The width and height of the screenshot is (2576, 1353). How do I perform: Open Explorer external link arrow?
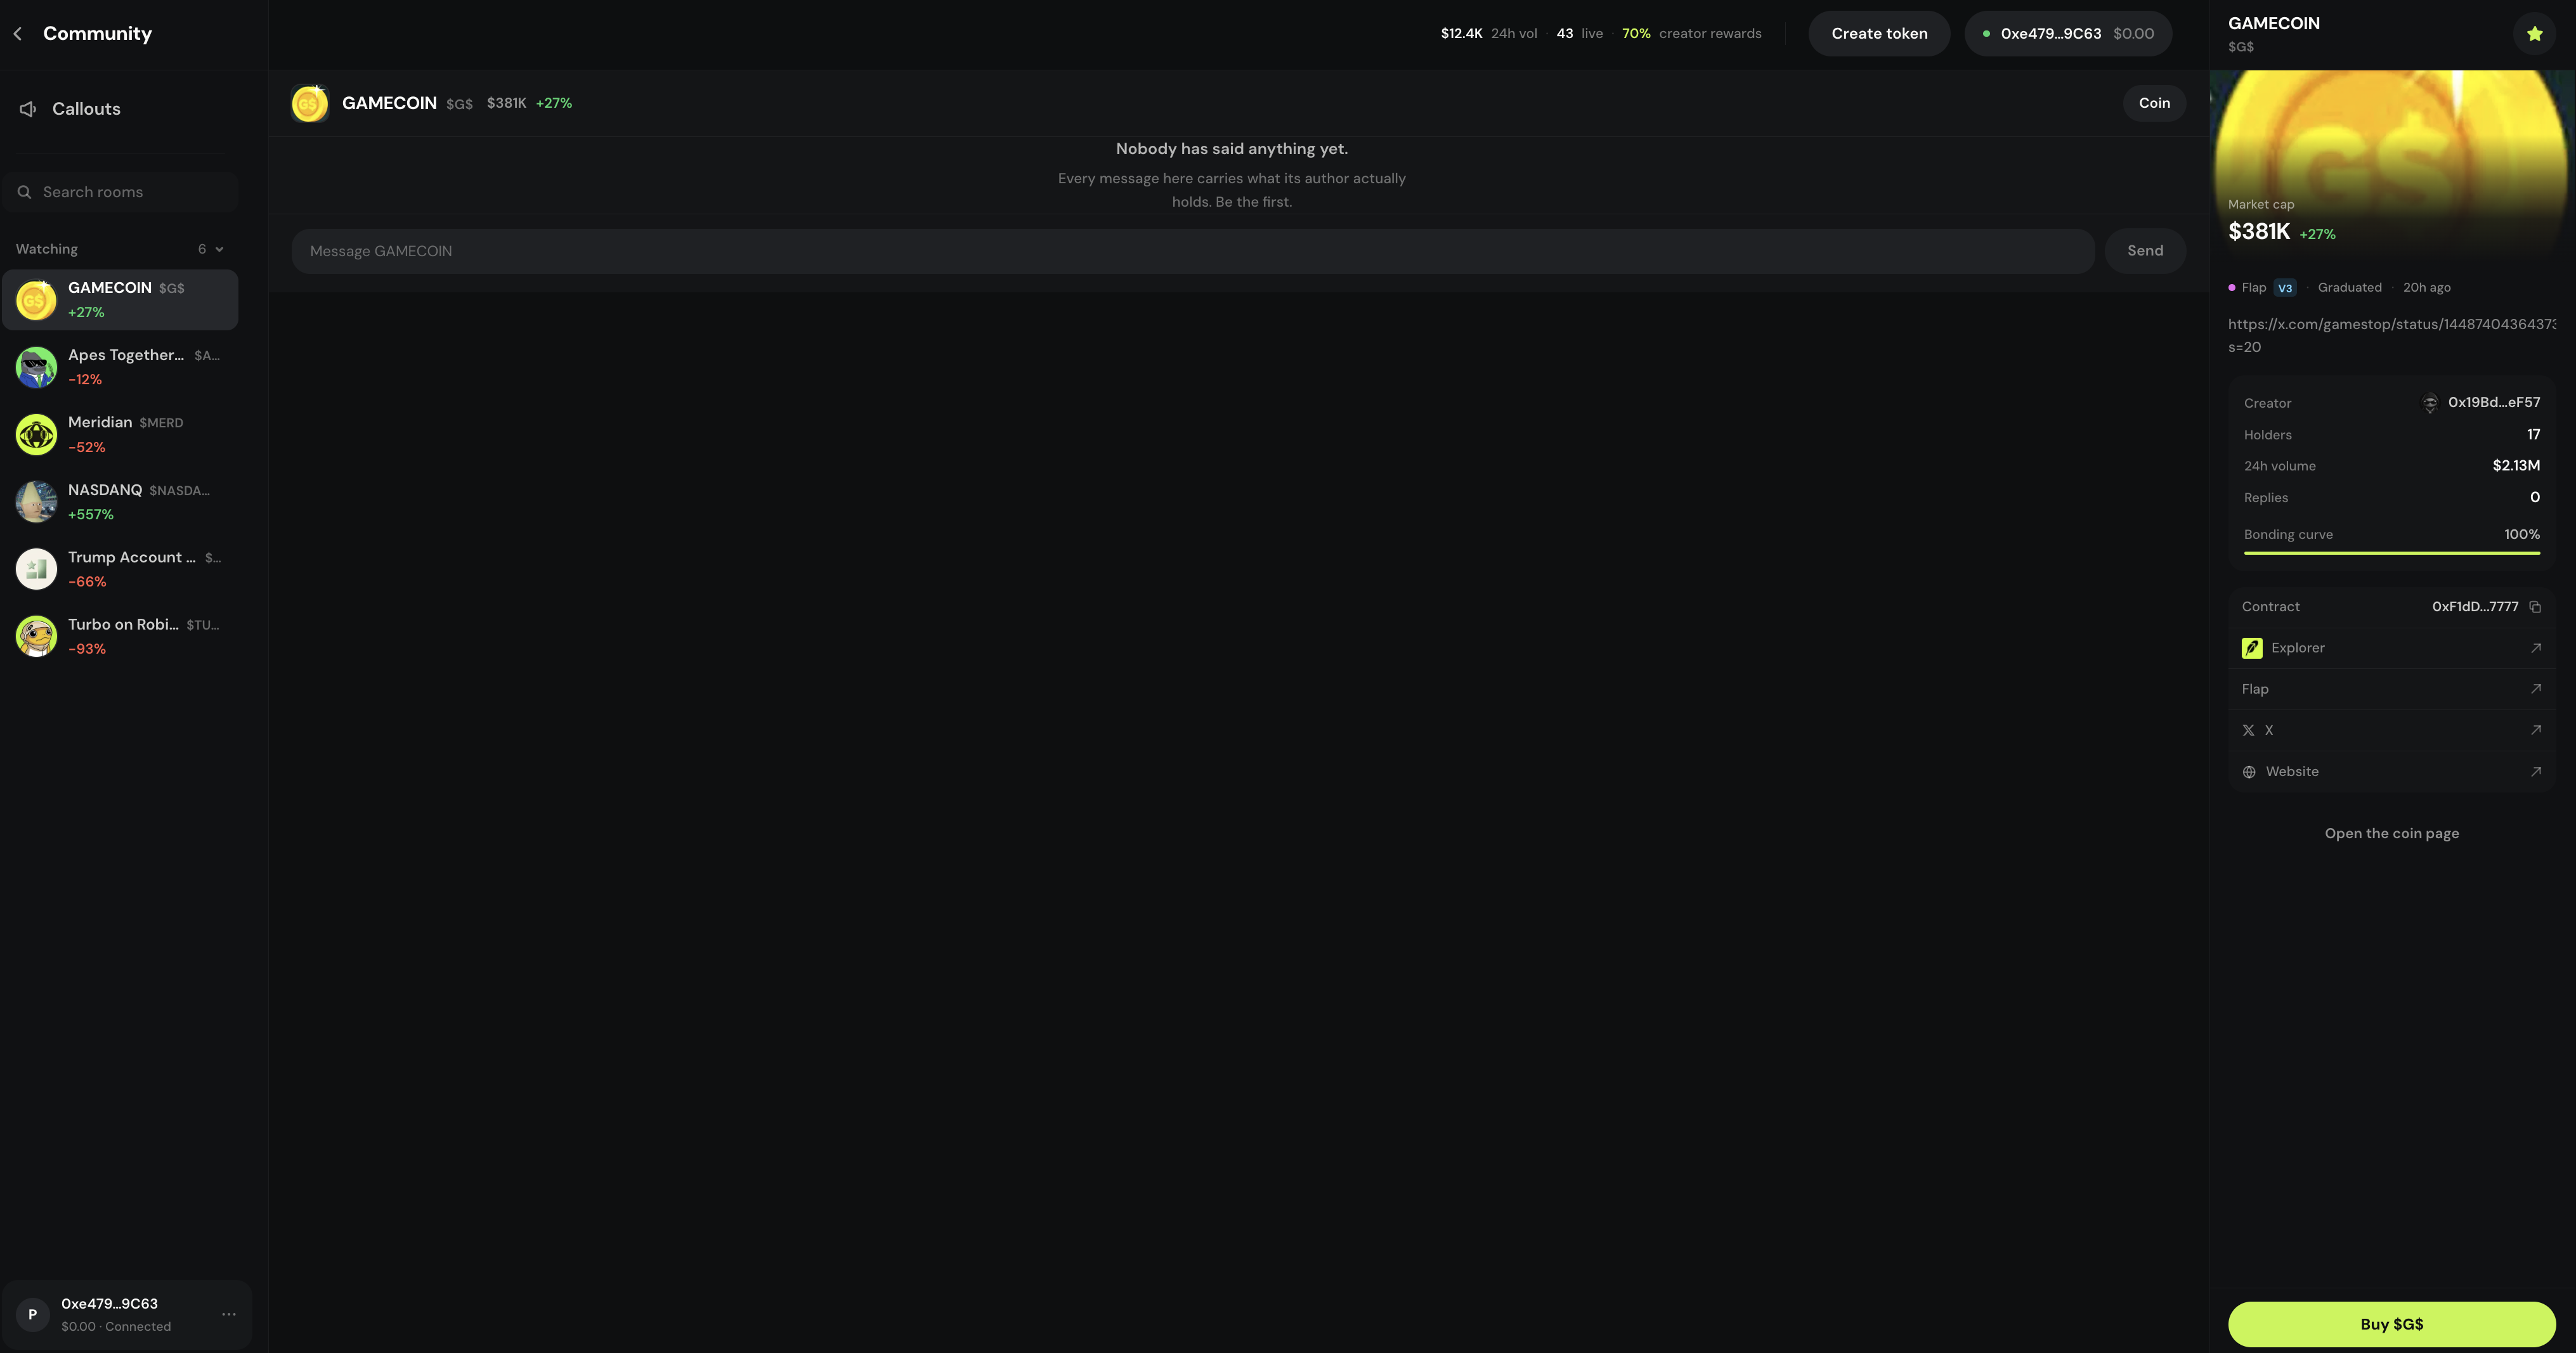pos(2536,648)
